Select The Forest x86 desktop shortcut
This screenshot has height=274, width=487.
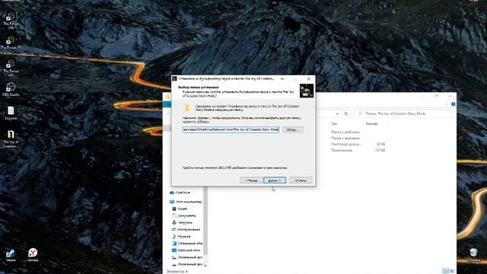[11, 21]
